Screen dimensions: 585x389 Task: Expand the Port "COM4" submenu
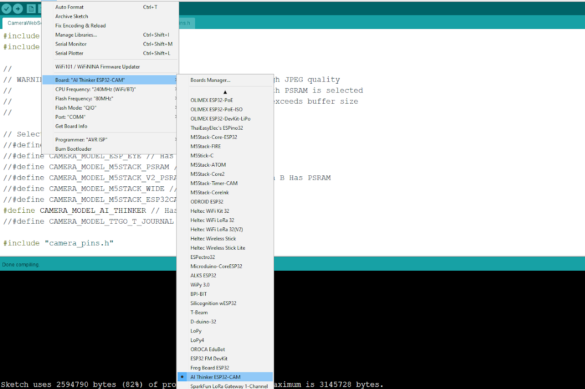(110, 117)
